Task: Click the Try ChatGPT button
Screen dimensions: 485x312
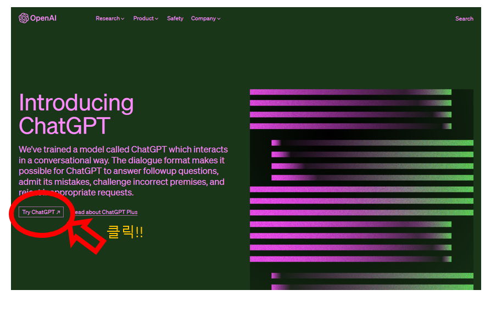Action: click(41, 212)
